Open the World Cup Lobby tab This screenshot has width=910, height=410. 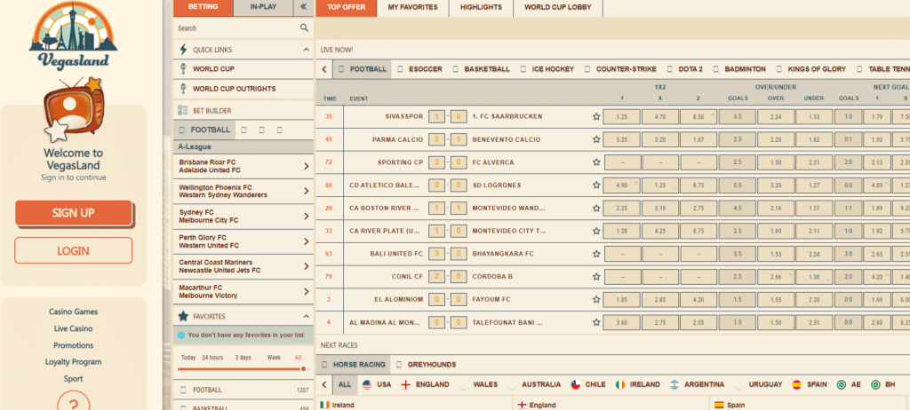[558, 7]
